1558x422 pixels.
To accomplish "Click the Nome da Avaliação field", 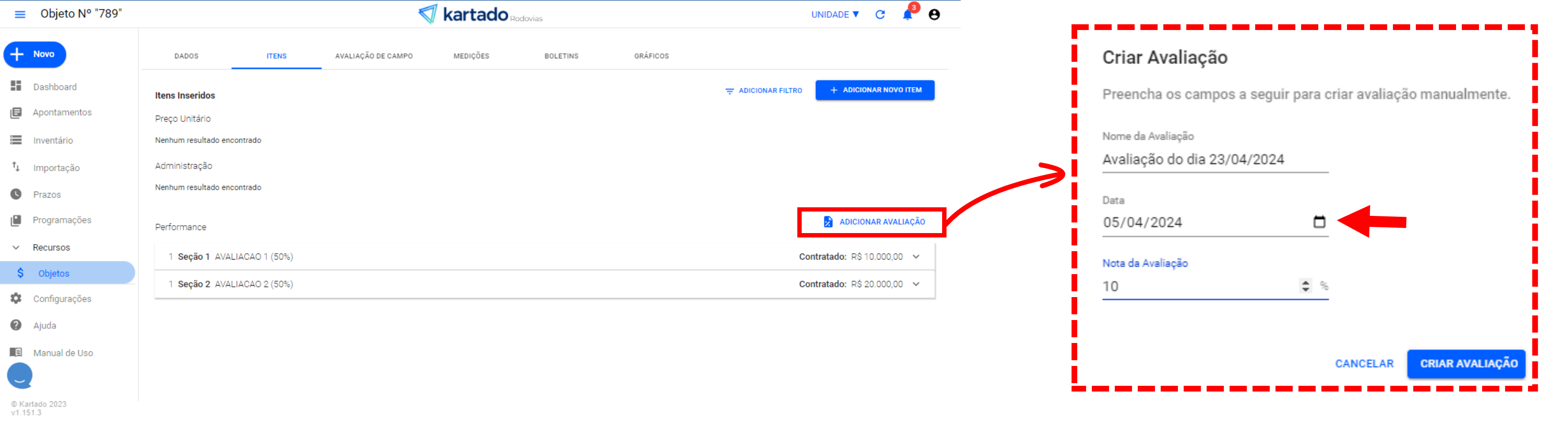I will pos(1215,160).
